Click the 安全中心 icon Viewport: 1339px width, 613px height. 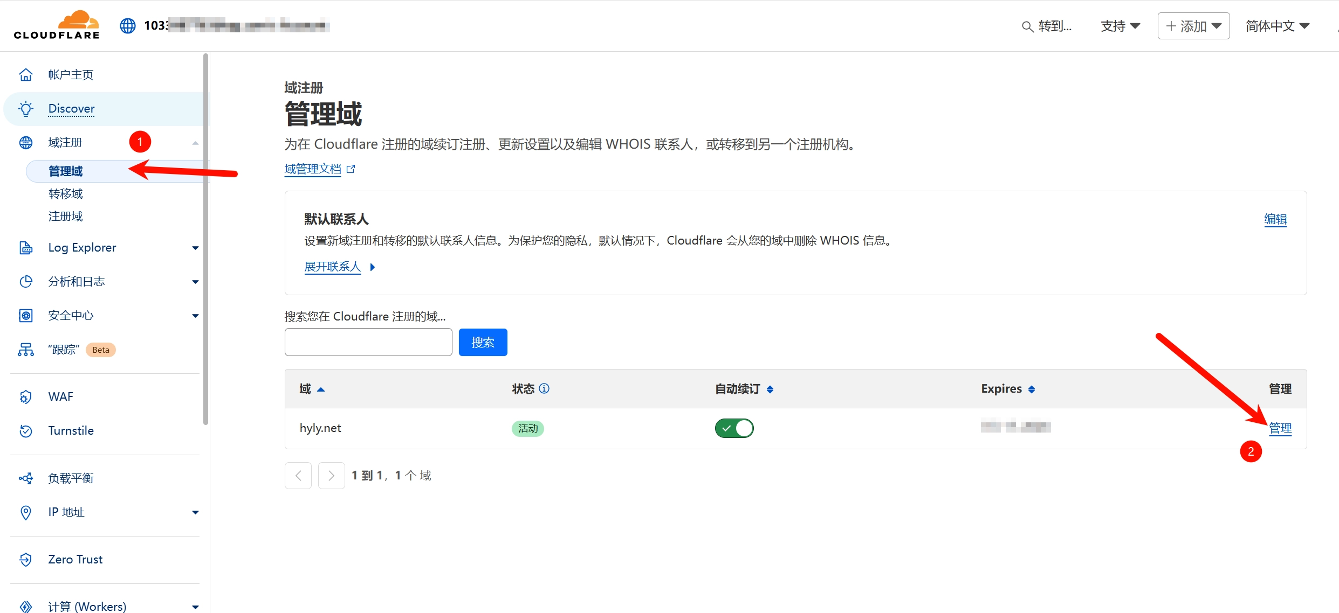click(26, 316)
